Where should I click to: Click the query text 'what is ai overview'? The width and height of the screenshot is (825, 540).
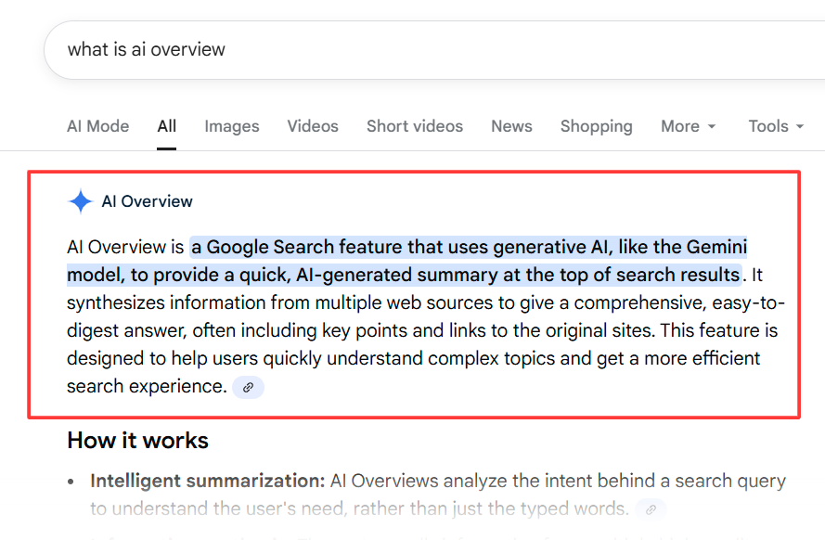[145, 49]
